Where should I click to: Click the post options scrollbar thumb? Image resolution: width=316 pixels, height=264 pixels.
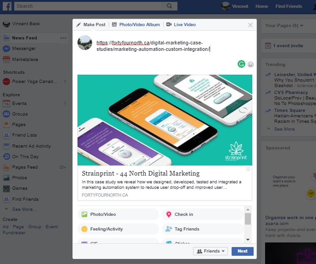(x=248, y=219)
